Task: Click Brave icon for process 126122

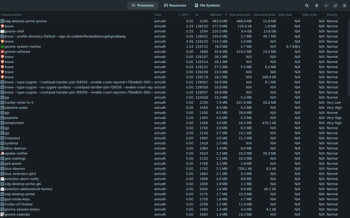Action: [x=3, y=67]
